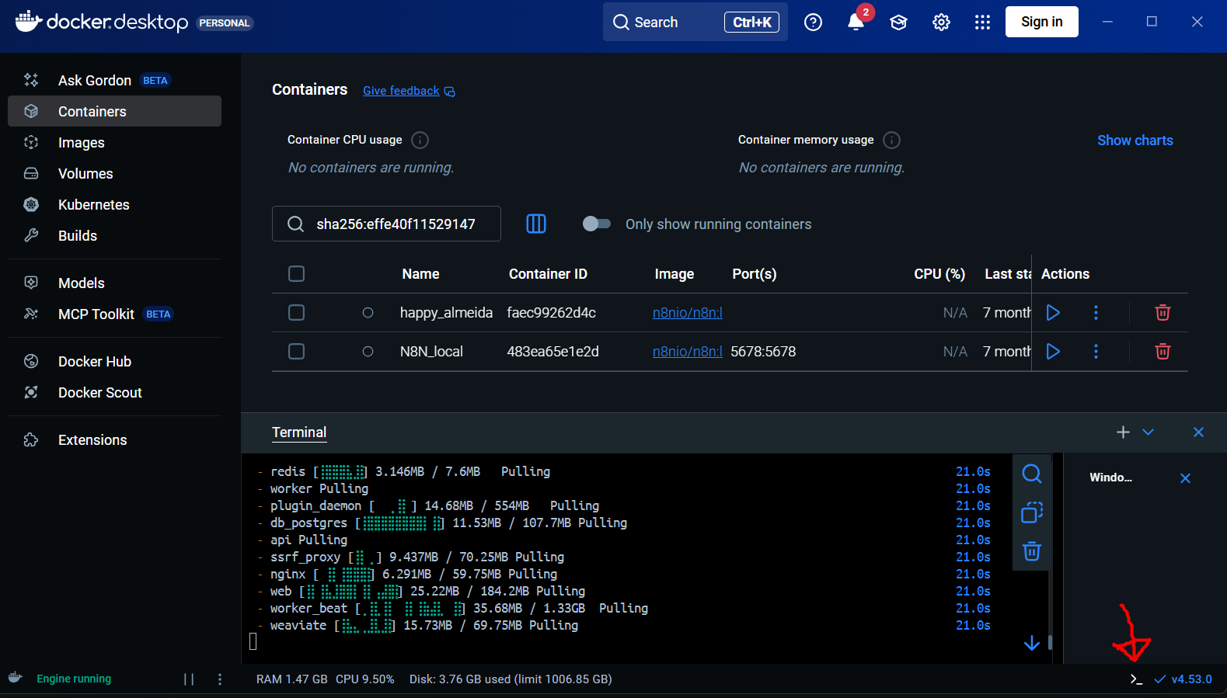
Task: Jump to terminal bottom with down arrow
Action: (1031, 643)
